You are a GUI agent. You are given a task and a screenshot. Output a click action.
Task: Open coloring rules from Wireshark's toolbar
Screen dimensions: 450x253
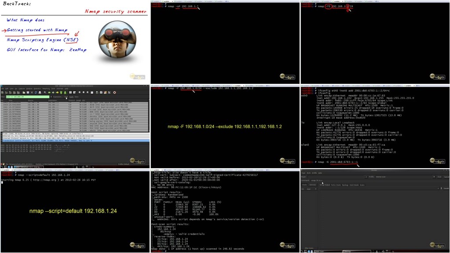tap(105, 93)
